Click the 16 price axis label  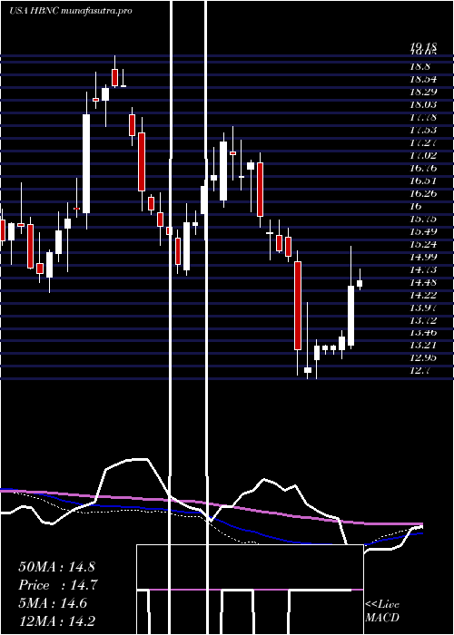click(x=416, y=206)
